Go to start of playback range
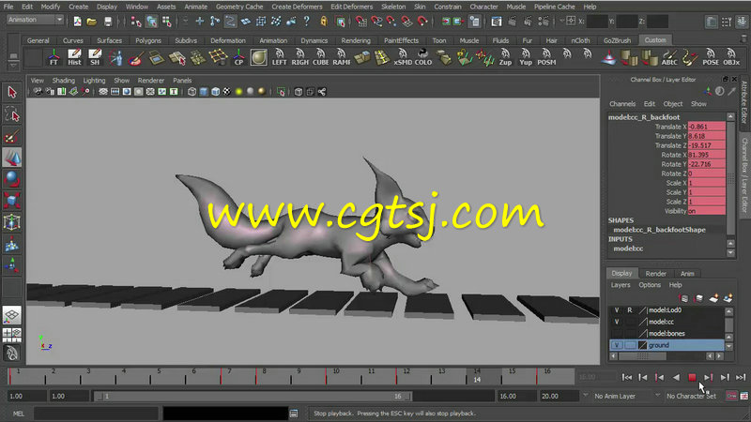Image resolution: width=751 pixels, height=422 pixels. [x=626, y=378]
